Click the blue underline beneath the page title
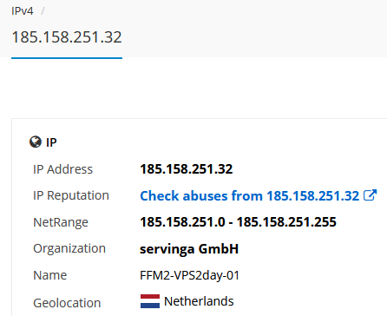 67,58
